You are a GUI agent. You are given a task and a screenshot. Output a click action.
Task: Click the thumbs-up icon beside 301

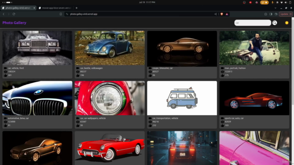[6, 75]
